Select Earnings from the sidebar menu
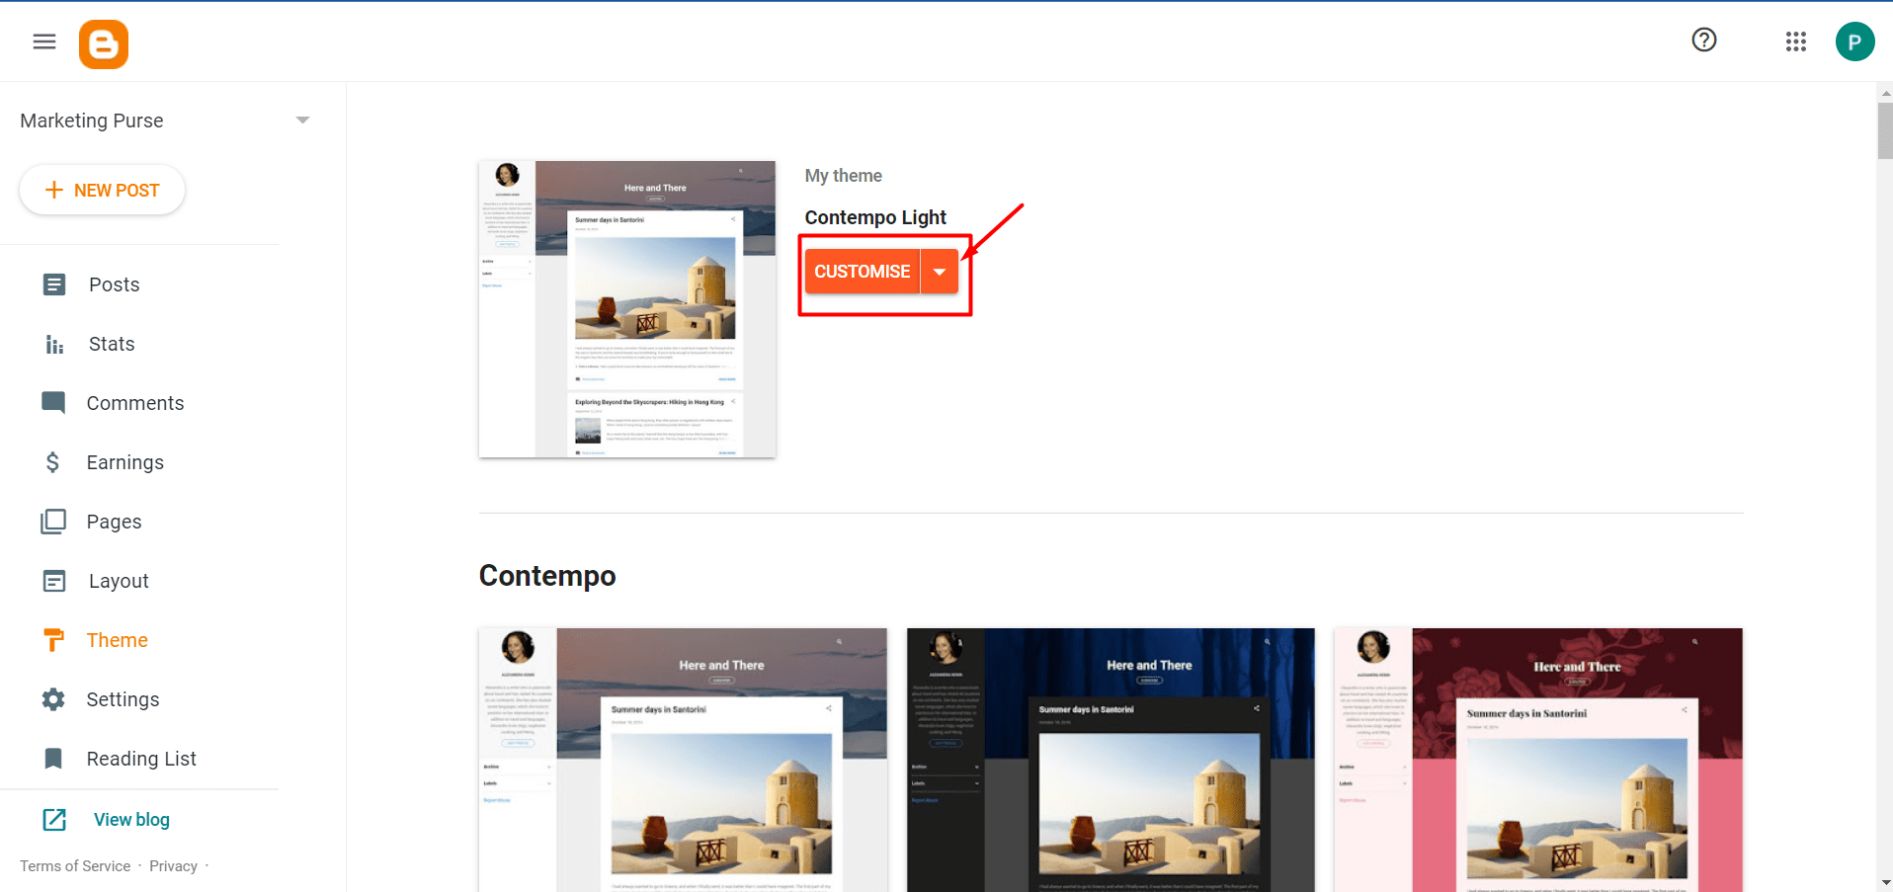1893x892 pixels. point(125,461)
